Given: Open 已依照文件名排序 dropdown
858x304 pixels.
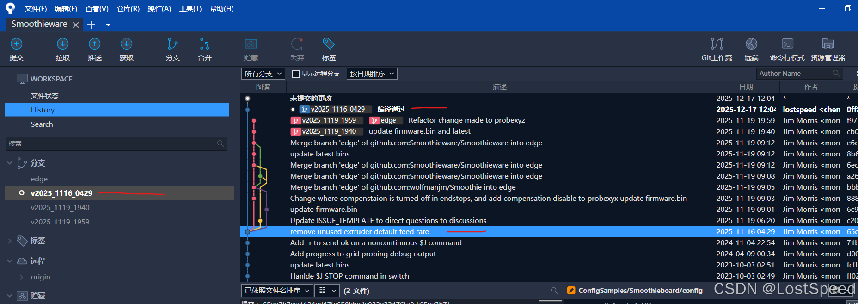Looking at the screenshot, I should [277, 291].
